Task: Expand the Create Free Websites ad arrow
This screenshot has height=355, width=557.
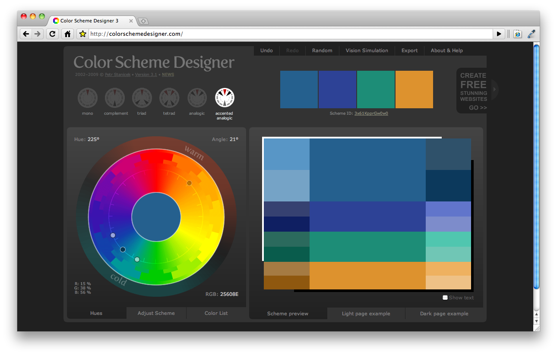Action: coord(495,90)
